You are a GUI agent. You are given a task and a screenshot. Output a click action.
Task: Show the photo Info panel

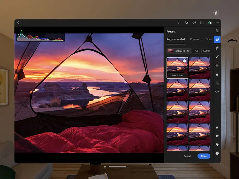tap(217, 153)
